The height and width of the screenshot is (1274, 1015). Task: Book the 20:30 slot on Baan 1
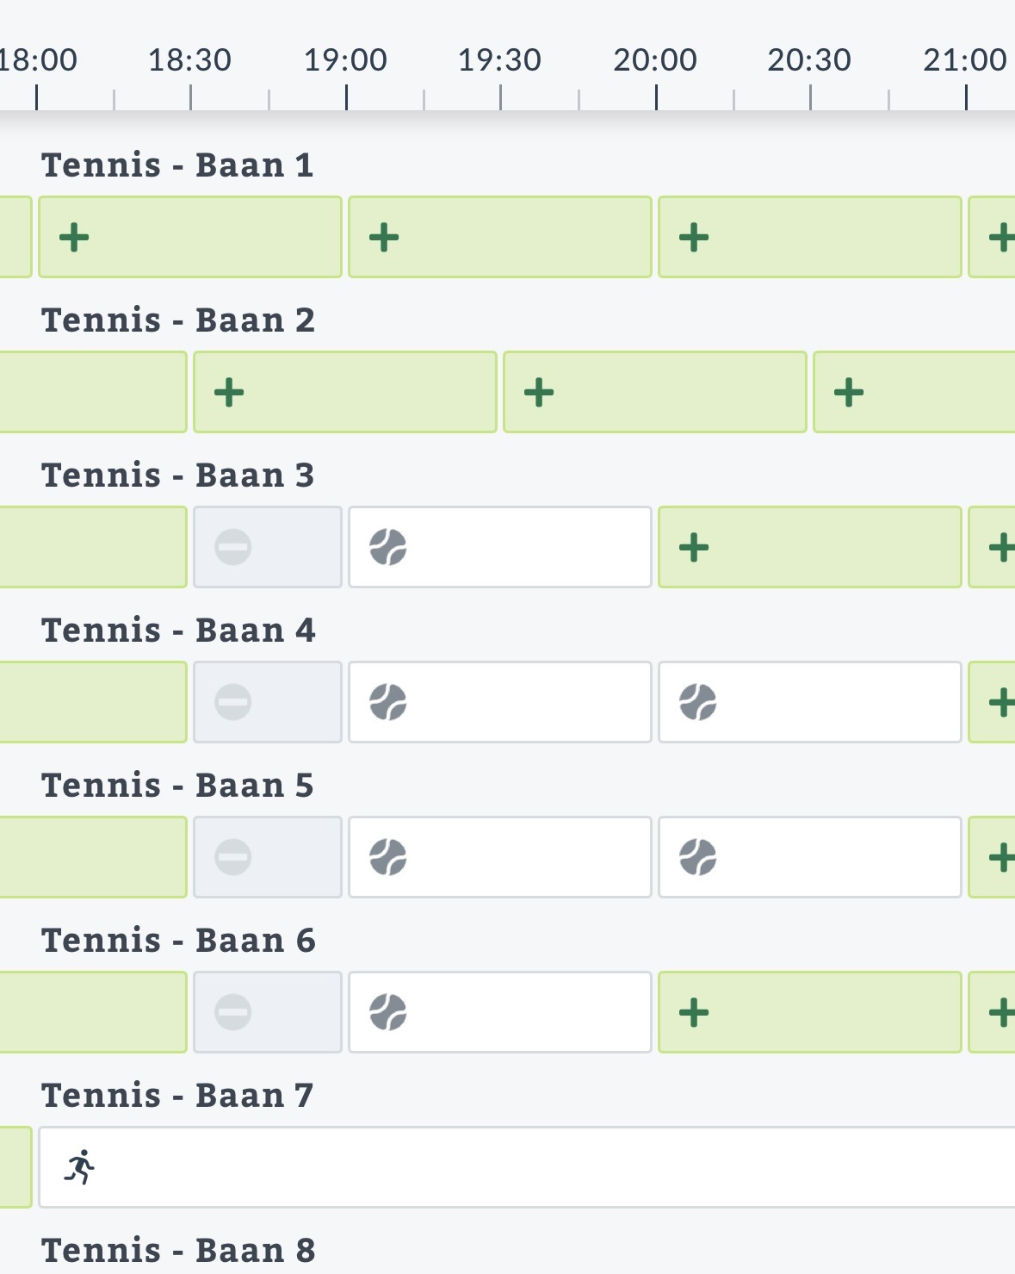click(809, 237)
